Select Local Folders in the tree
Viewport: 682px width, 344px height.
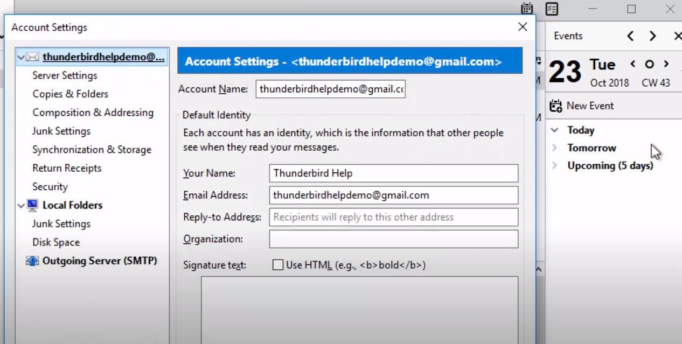[x=72, y=205]
